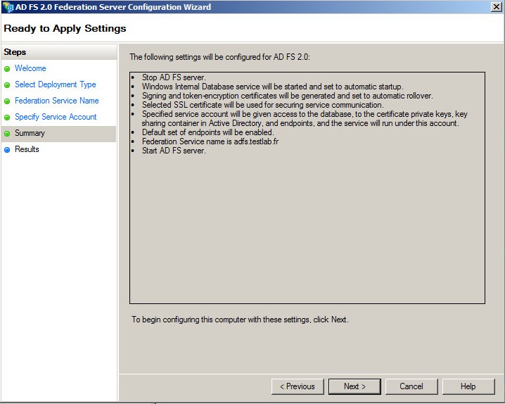Return to Specify Service Account step

(x=56, y=117)
